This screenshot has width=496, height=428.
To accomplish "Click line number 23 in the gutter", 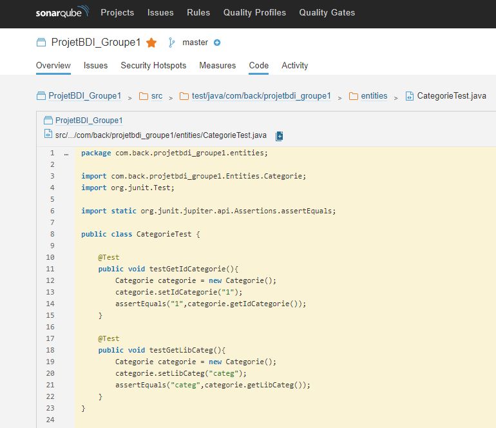I will 50,408.
